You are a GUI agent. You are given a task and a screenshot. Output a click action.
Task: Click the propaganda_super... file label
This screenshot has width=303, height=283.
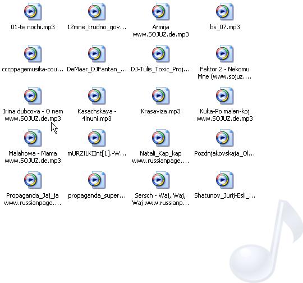[x=97, y=195]
